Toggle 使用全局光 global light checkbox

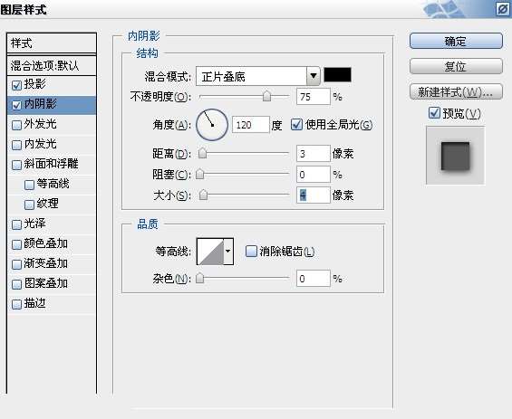296,125
